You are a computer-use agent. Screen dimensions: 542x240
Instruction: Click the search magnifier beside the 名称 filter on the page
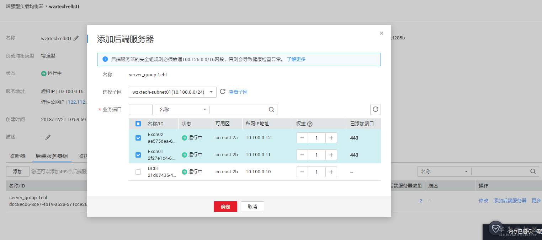533,171
